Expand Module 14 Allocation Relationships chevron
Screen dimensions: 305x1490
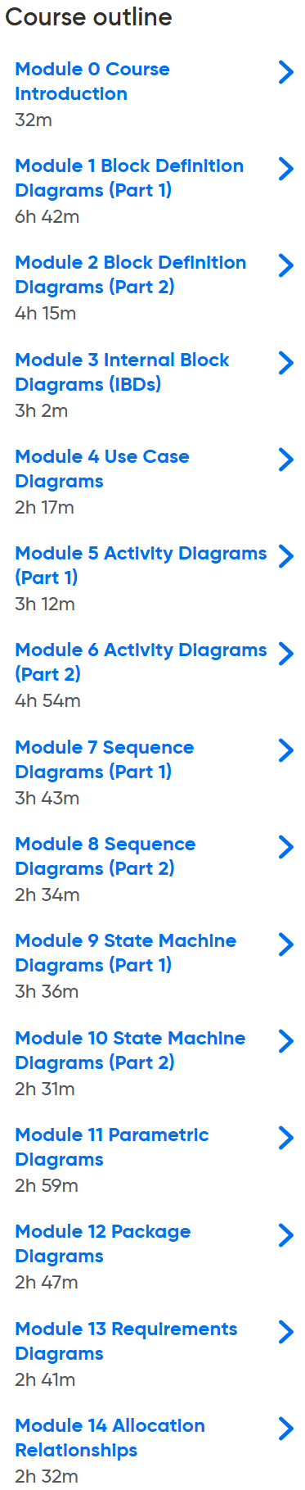pos(285,1429)
